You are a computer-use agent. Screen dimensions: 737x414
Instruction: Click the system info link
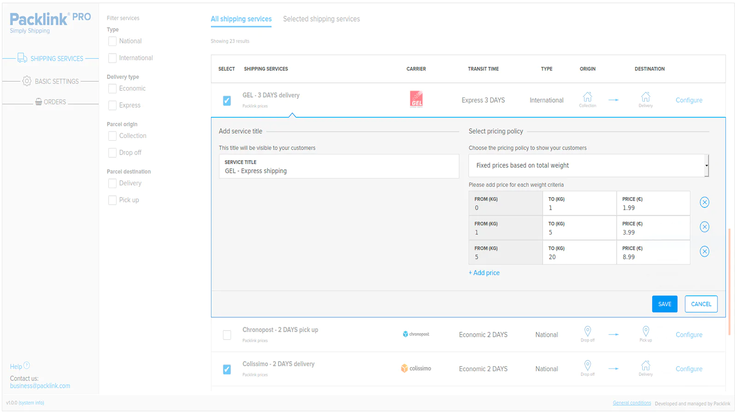tap(31, 403)
